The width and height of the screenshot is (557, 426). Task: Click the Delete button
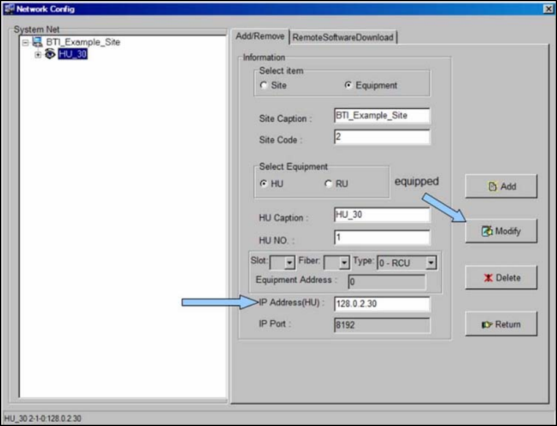pos(501,277)
